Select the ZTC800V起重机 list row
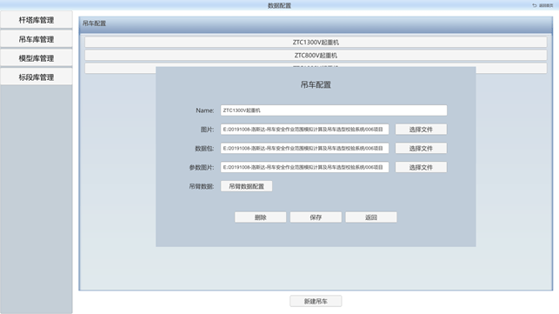 316,56
